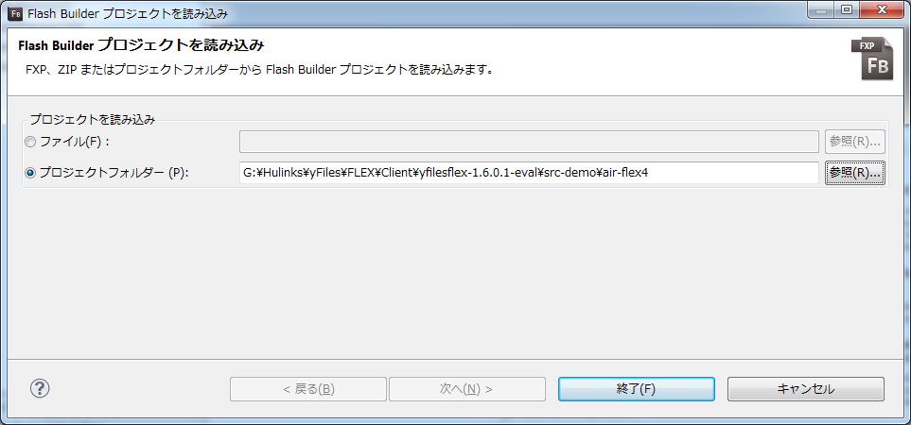Click the プロジェクトフォルダー (P): label text
Screen dimensions: 911x425
point(114,173)
